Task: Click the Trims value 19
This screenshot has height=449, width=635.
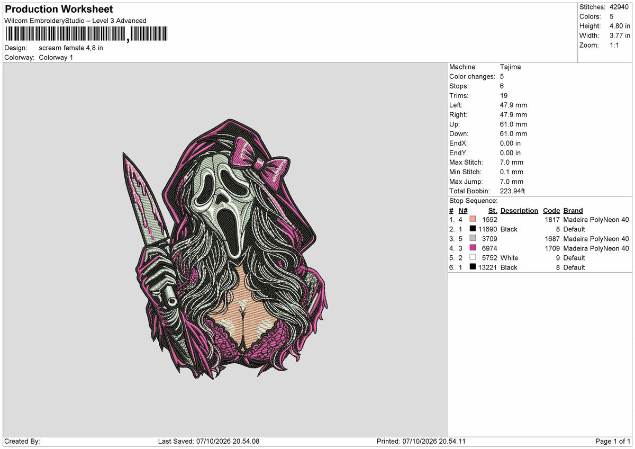Action: coord(504,95)
